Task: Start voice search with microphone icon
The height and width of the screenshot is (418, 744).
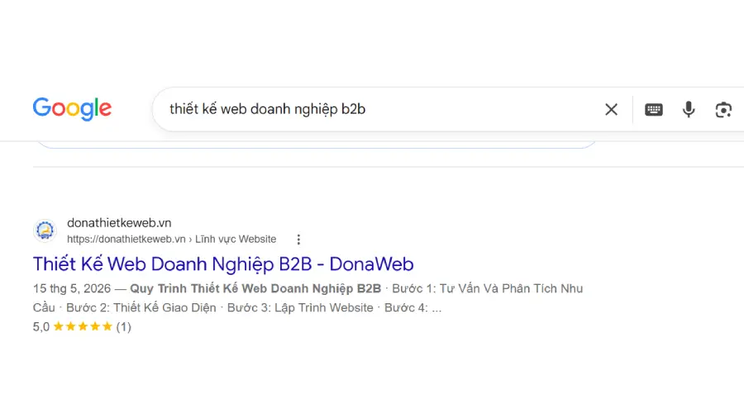Action: (689, 110)
